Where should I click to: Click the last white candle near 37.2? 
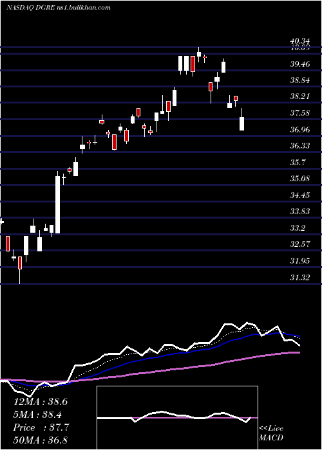(x=241, y=123)
